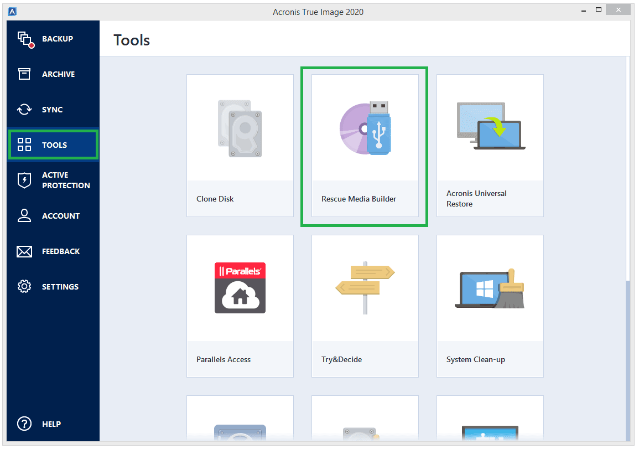The image size is (639, 449).
Task: Click the Active Protection shield icon
Action: tap(24, 180)
